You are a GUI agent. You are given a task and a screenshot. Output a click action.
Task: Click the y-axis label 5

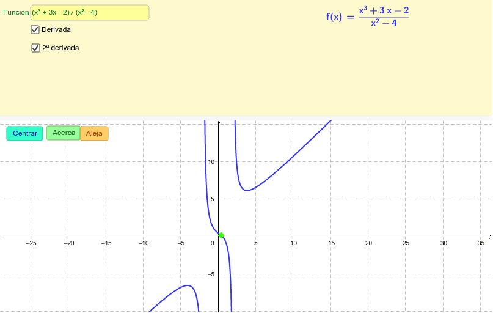213,199
